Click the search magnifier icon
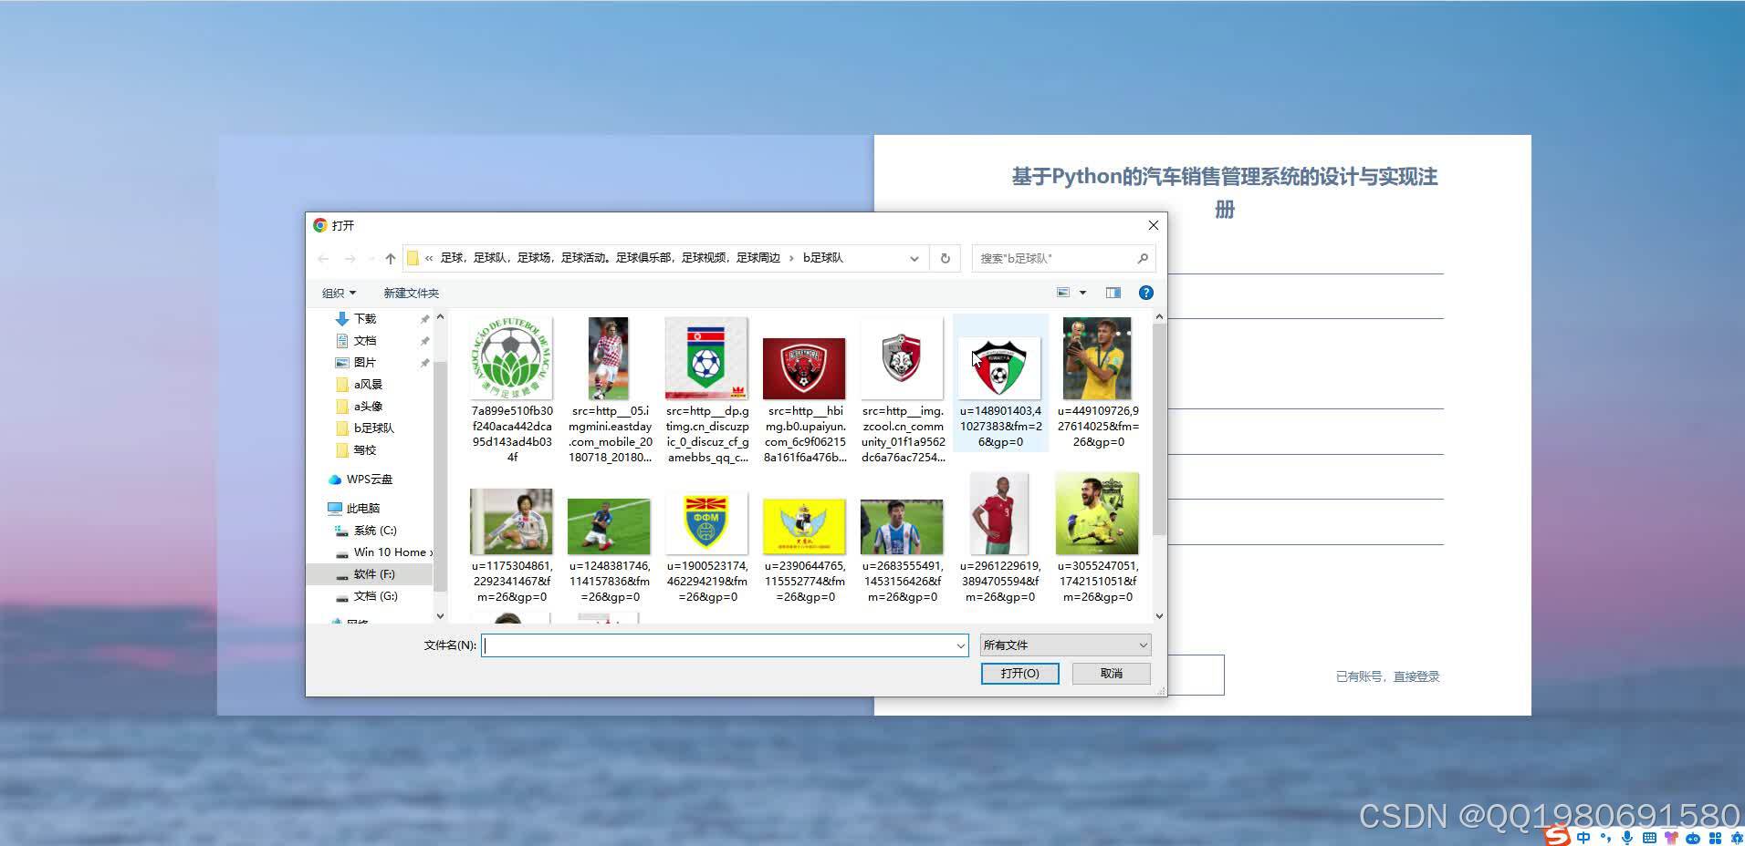 1143,259
